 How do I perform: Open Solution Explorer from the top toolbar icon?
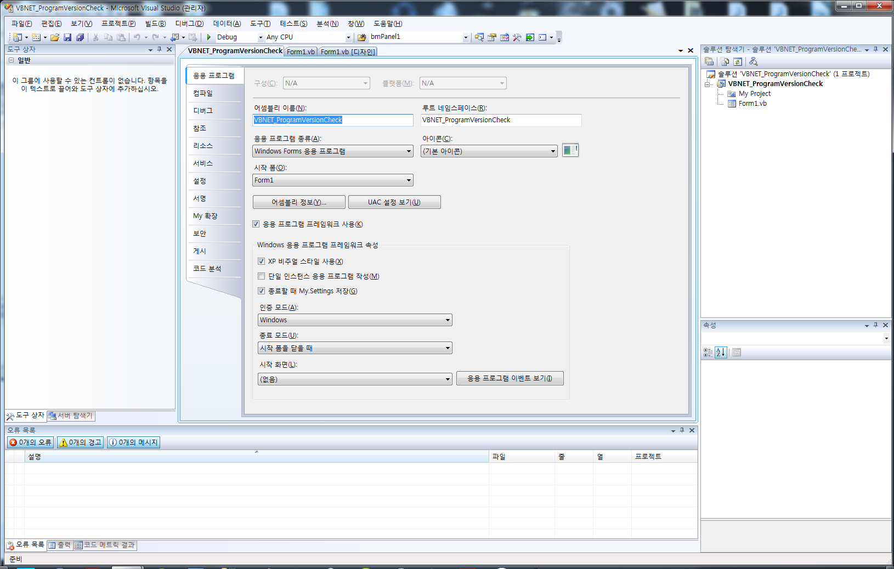[479, 37]
